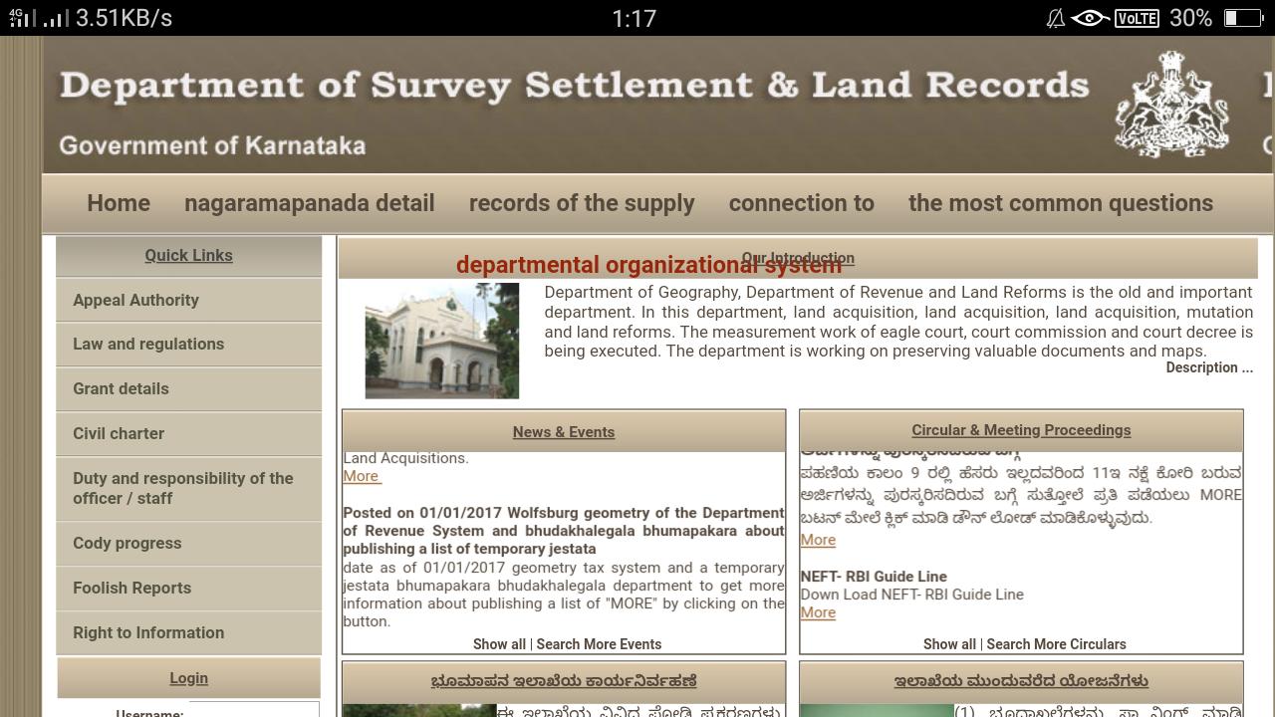Click More under Land Acquisitions news
Image resolution: width=1275 pixels, height=717 pixels.
point(362,476)
